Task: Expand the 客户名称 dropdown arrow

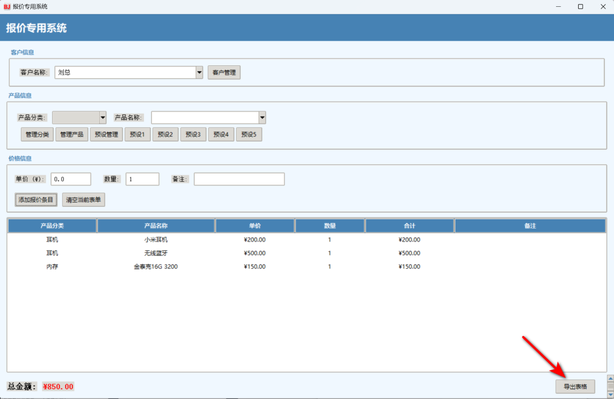Action: pos(200,73)
